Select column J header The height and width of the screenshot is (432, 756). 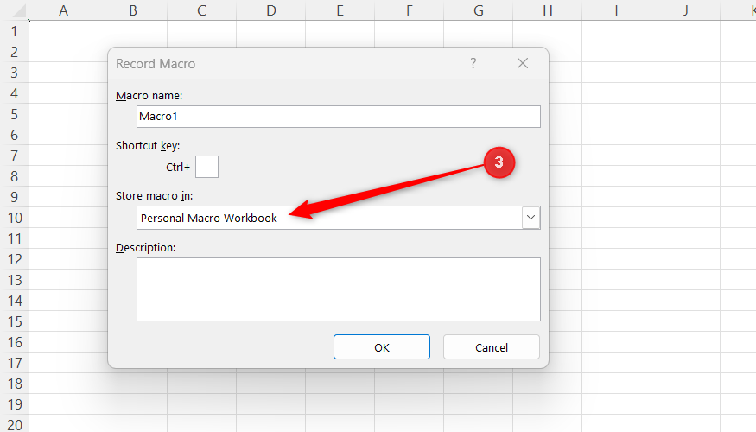pos(686,10)
